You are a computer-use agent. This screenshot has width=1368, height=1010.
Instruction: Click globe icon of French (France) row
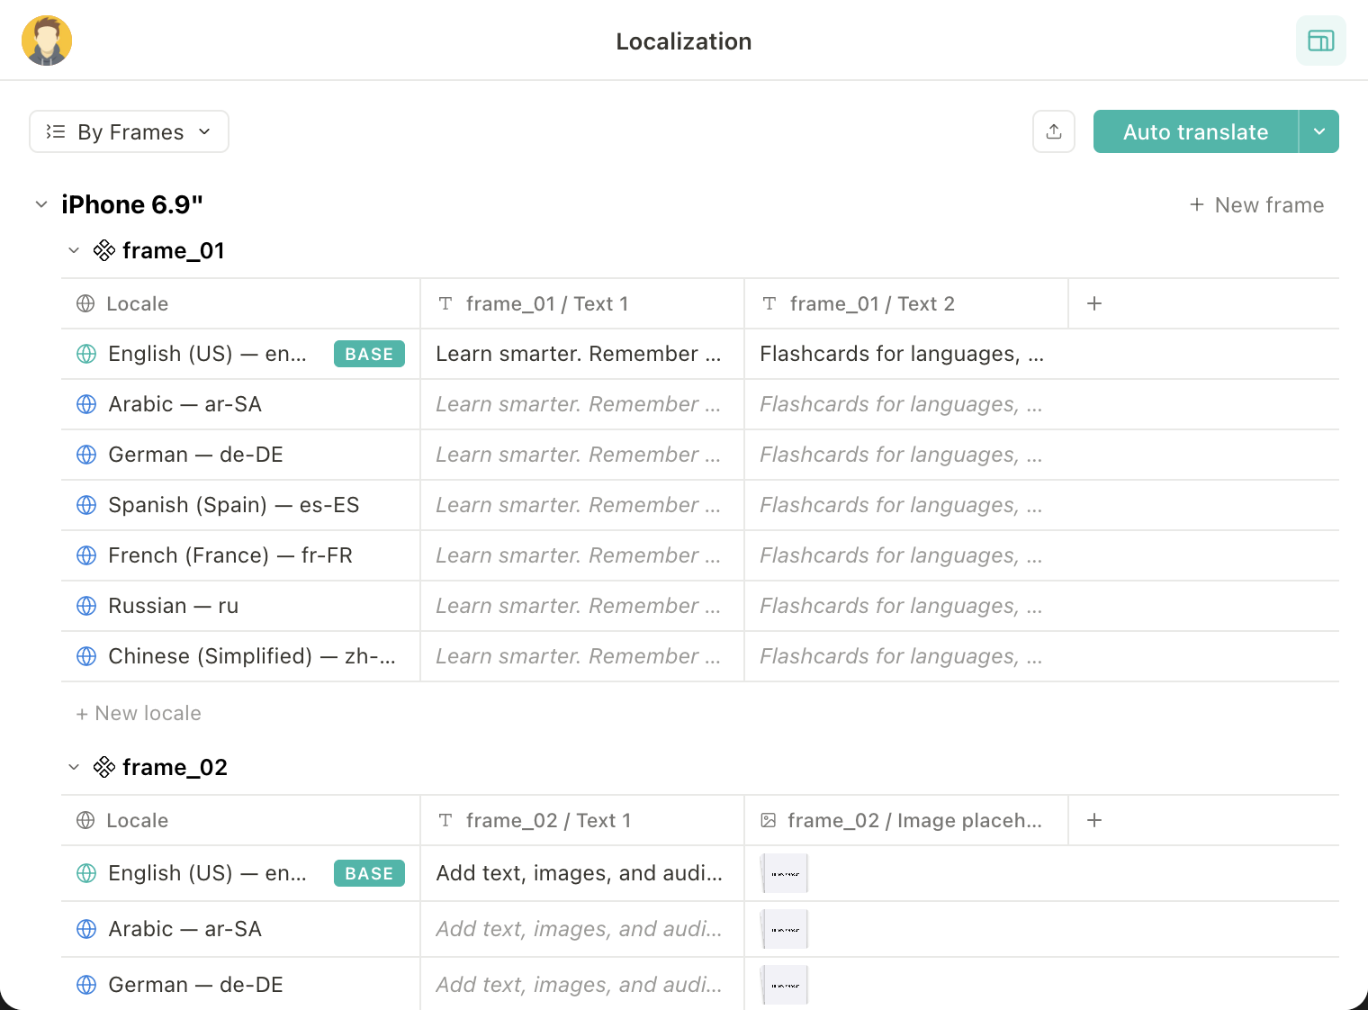tap(86, 555)
